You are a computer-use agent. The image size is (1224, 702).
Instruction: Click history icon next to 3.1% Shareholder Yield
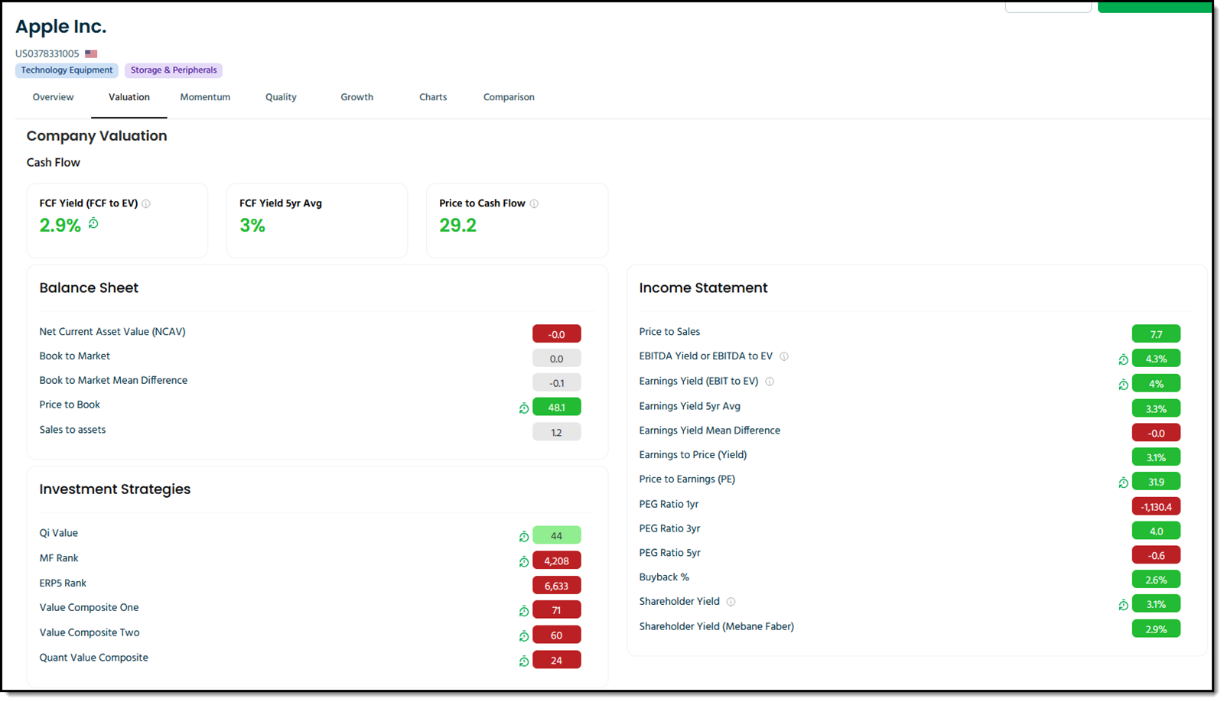point(1123,605)
